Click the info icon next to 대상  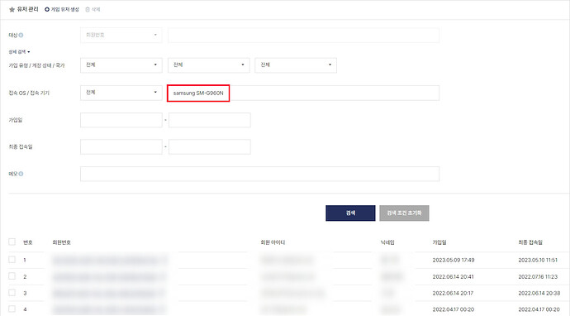(21, 36)
